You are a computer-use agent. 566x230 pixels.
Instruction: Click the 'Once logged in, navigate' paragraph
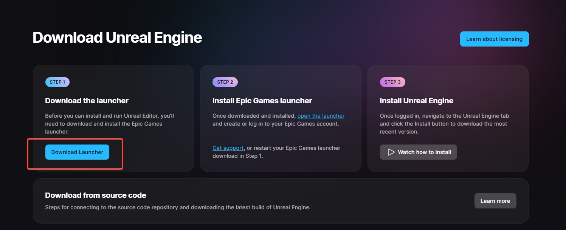pyautogui.click(x=444, y=124)
